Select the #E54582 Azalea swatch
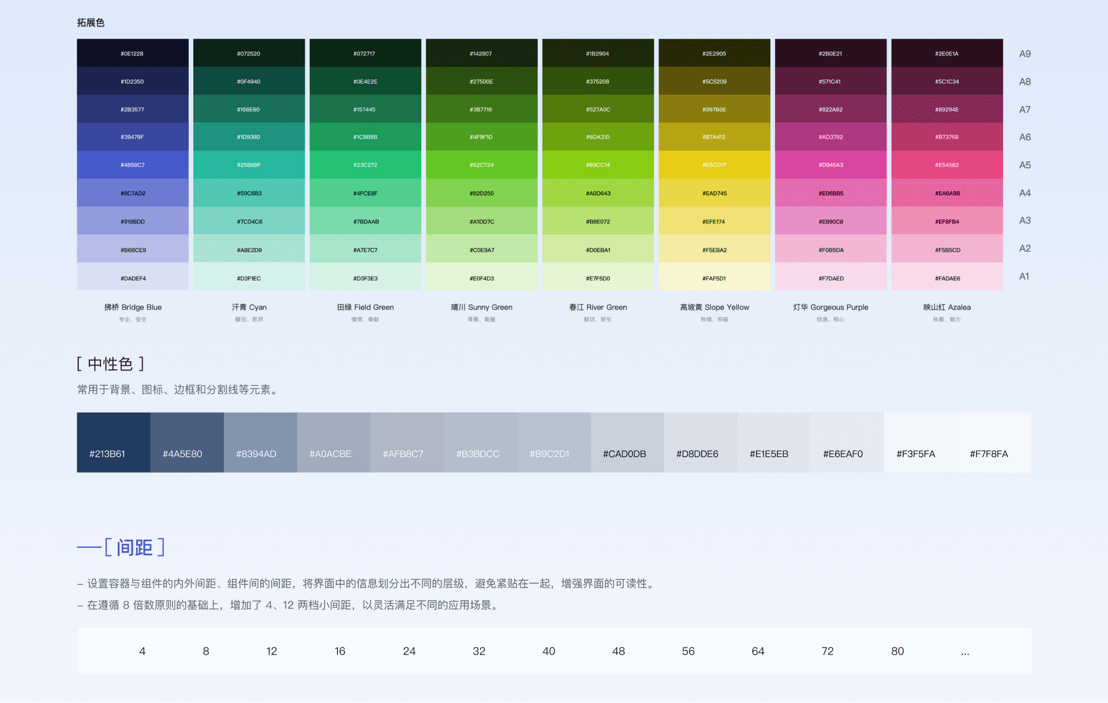 (947, 165)
